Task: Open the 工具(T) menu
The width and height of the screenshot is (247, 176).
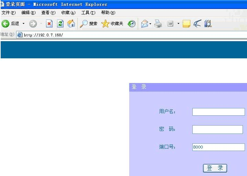Action: point(88,13)
